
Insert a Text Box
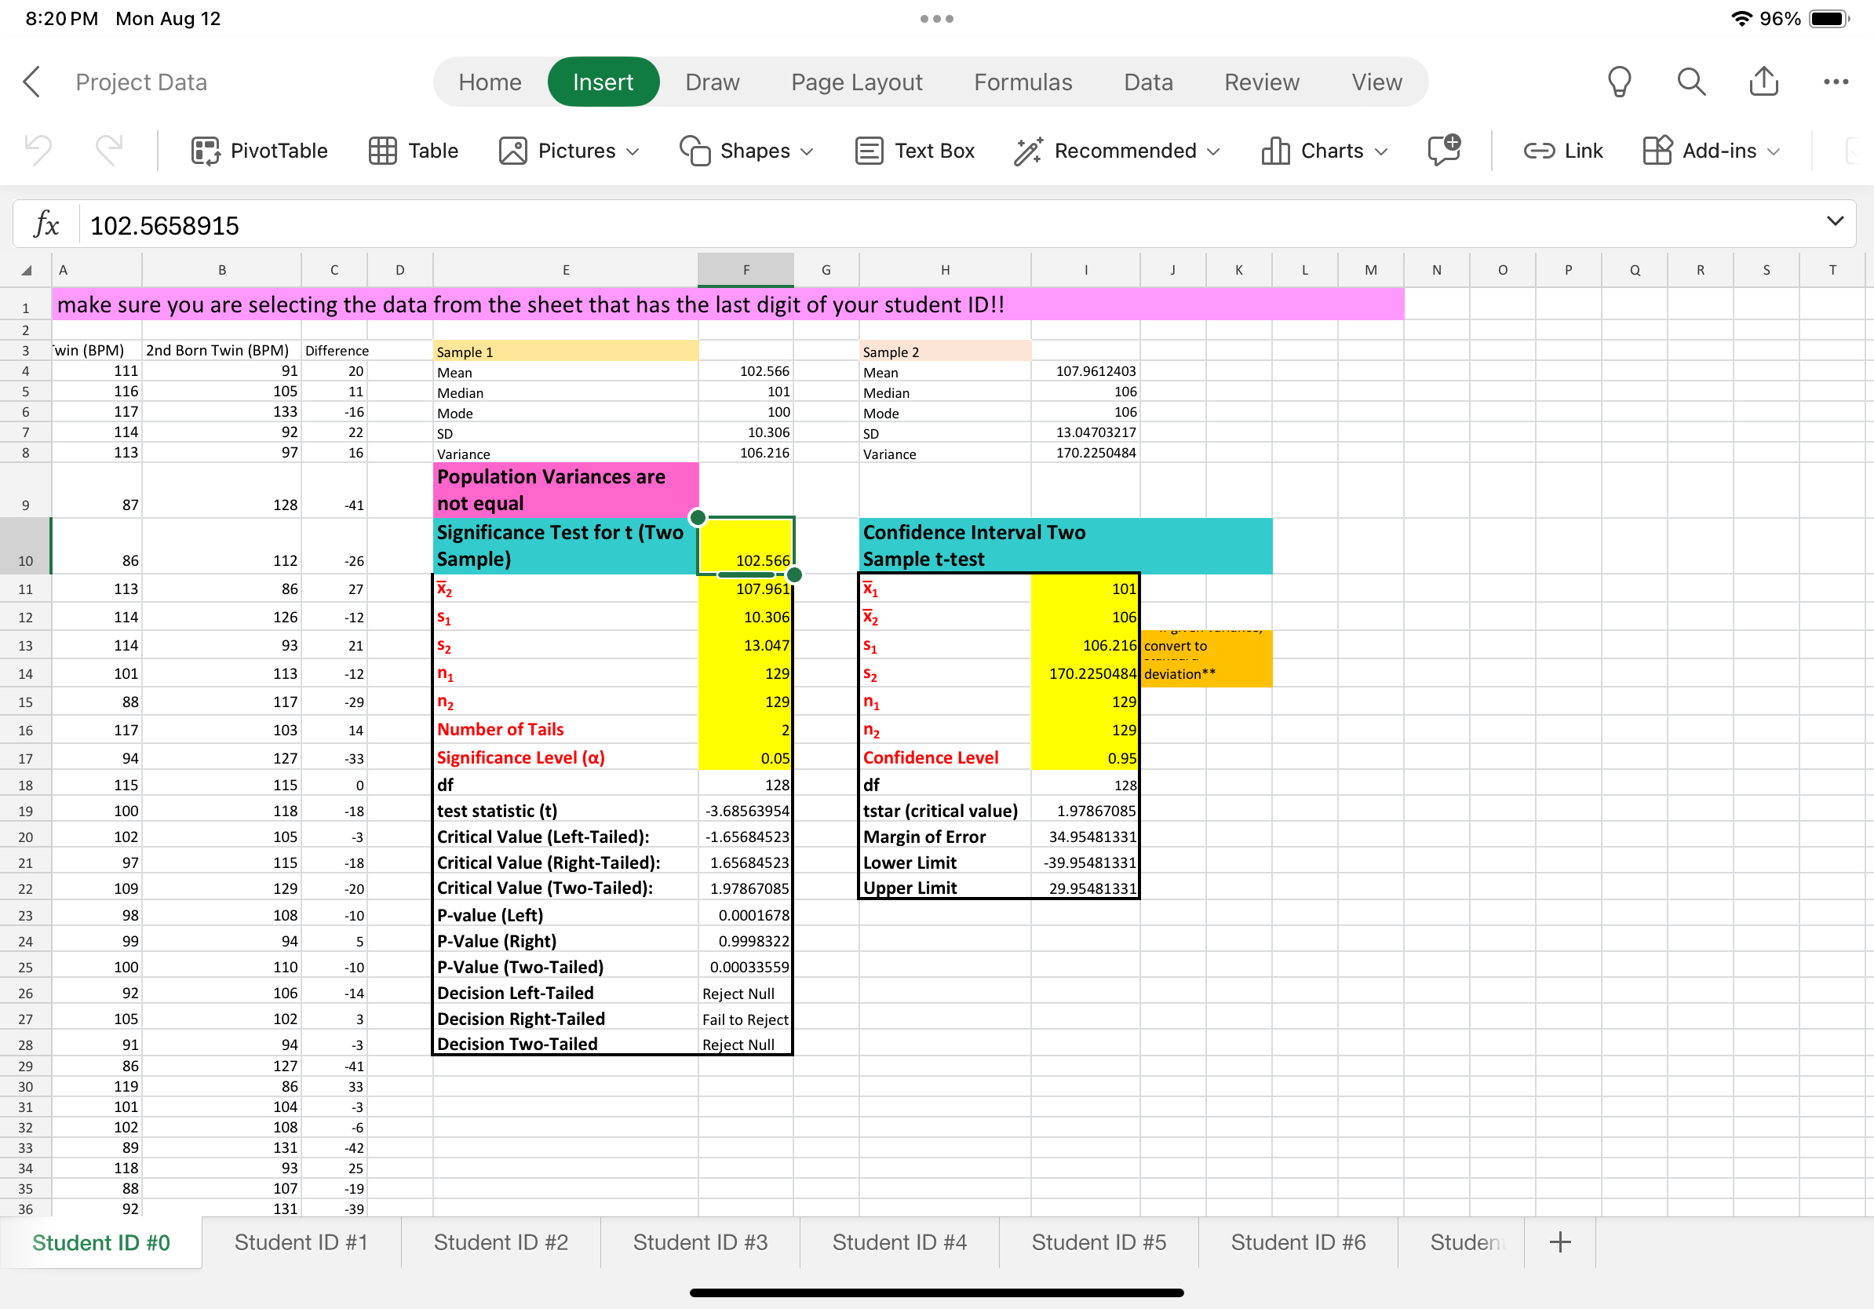[914, 151]
